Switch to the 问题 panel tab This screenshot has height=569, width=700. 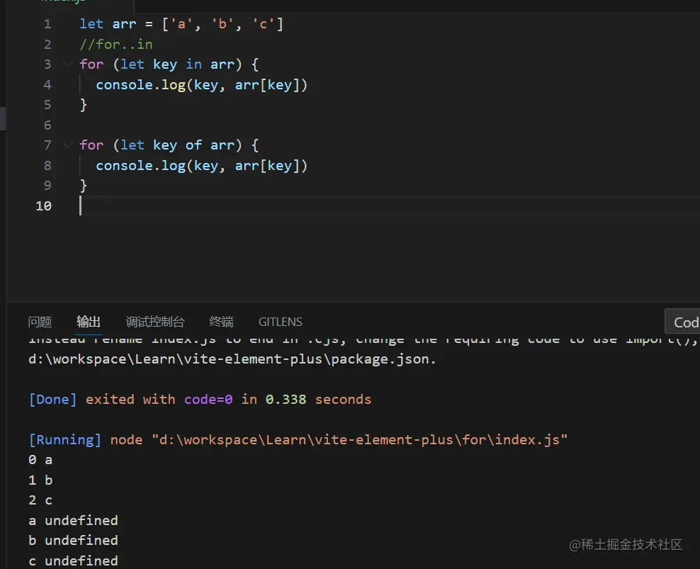click(x=40, y=322)
